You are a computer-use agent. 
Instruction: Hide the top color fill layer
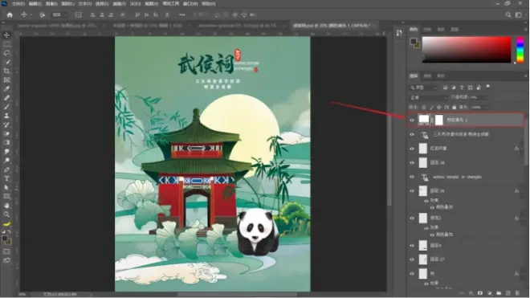(x=412, y=120)
